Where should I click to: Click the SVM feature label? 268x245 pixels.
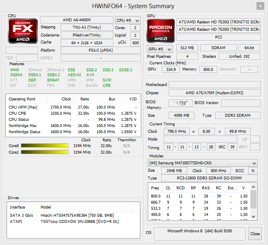click(x=107, y=80)
